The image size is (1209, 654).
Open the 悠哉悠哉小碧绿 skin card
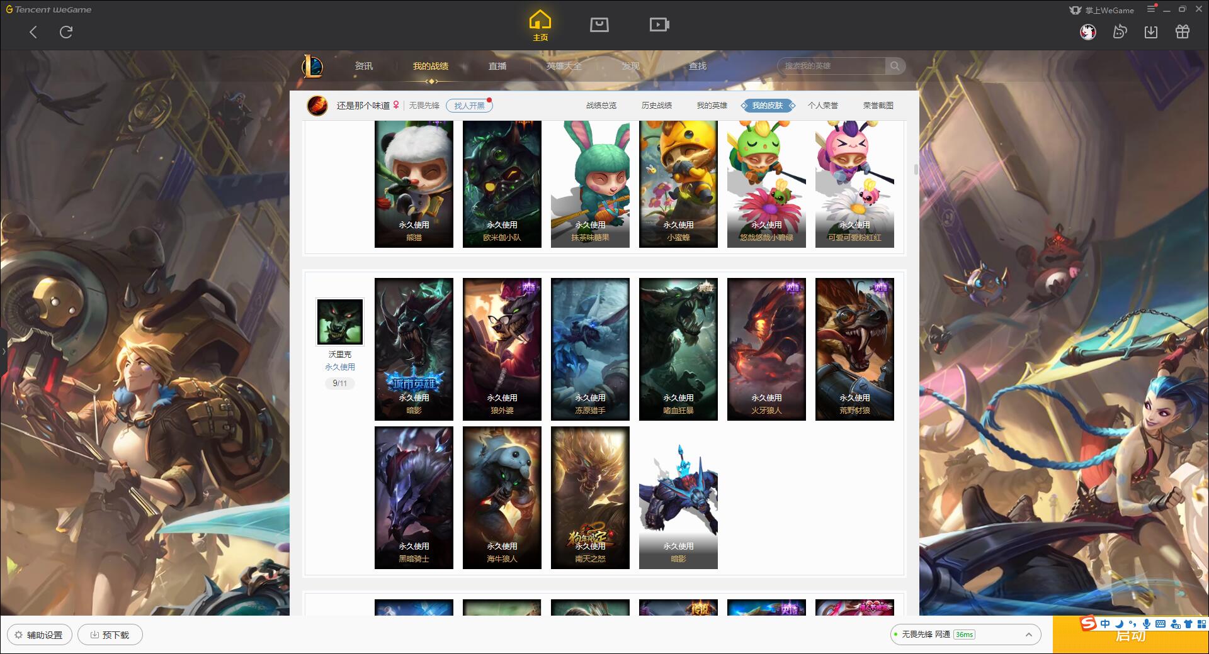click(x=766, y=184)
